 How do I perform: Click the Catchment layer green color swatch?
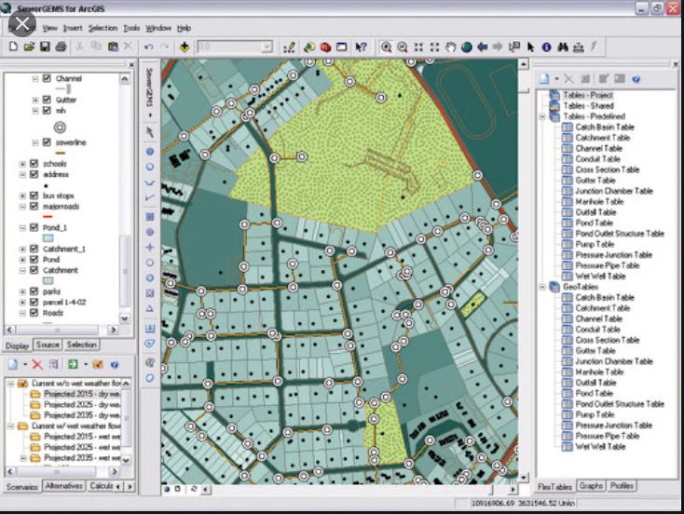[x=49, y=281]
